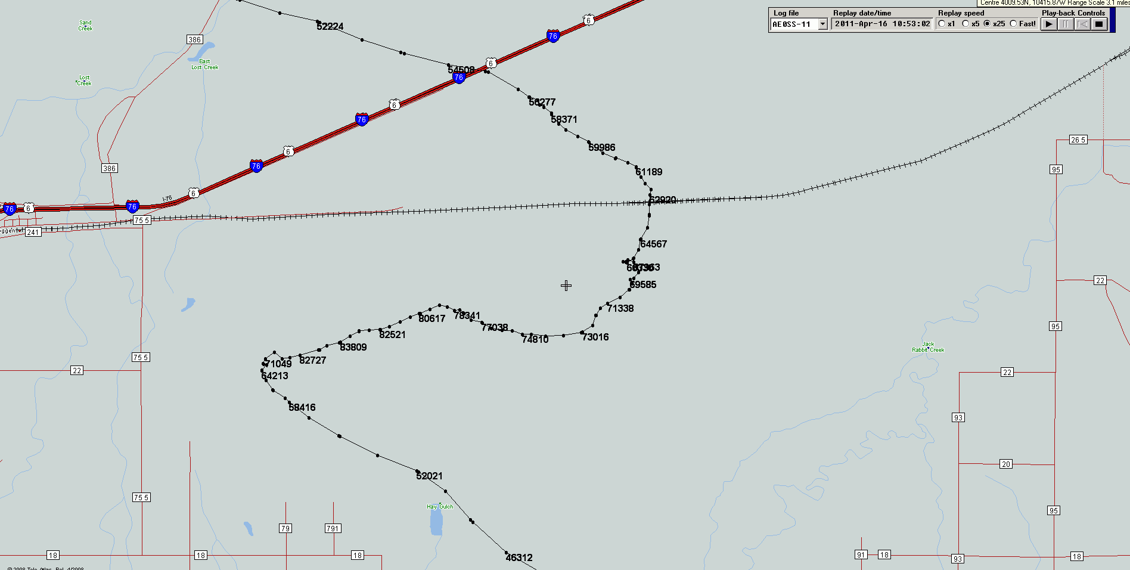Expand the Log file dropdown arrow
Screen dimensions: 1130x570
(823, 24)
